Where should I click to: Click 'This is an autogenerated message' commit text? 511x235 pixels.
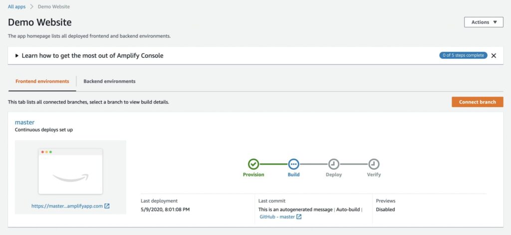[x=295, y=209]
